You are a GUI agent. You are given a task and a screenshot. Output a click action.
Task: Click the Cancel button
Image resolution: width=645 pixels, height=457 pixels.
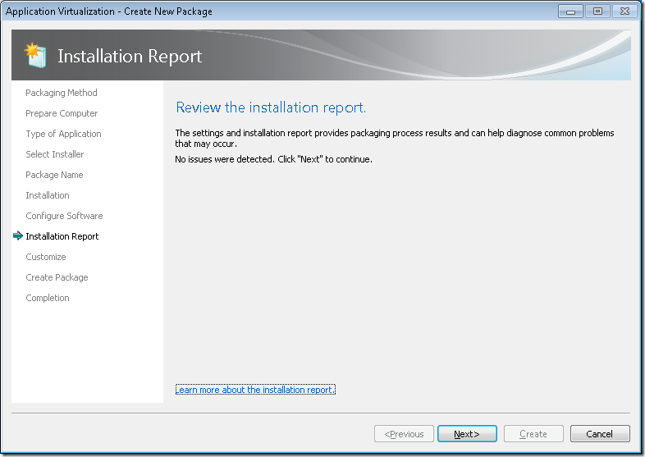pyautogui.click(x=600, y=433)
